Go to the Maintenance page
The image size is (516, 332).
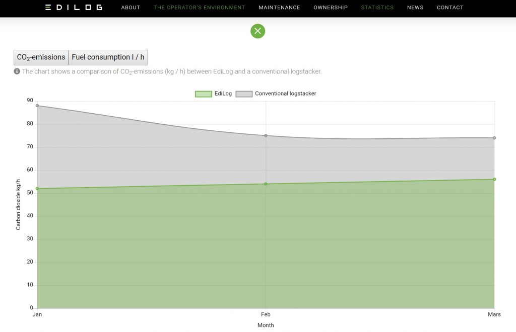pyautogui.click(x=279, y=8)
